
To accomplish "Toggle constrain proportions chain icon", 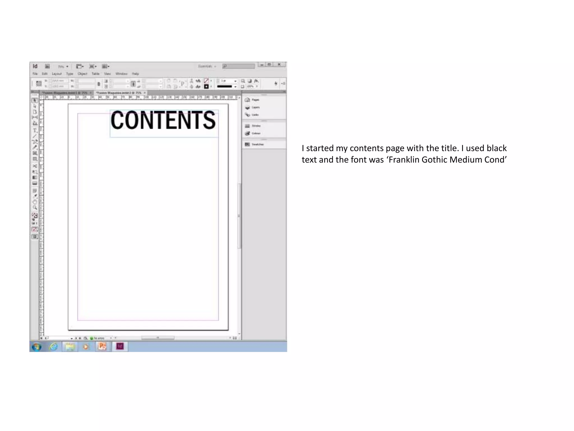I will 99,84.
